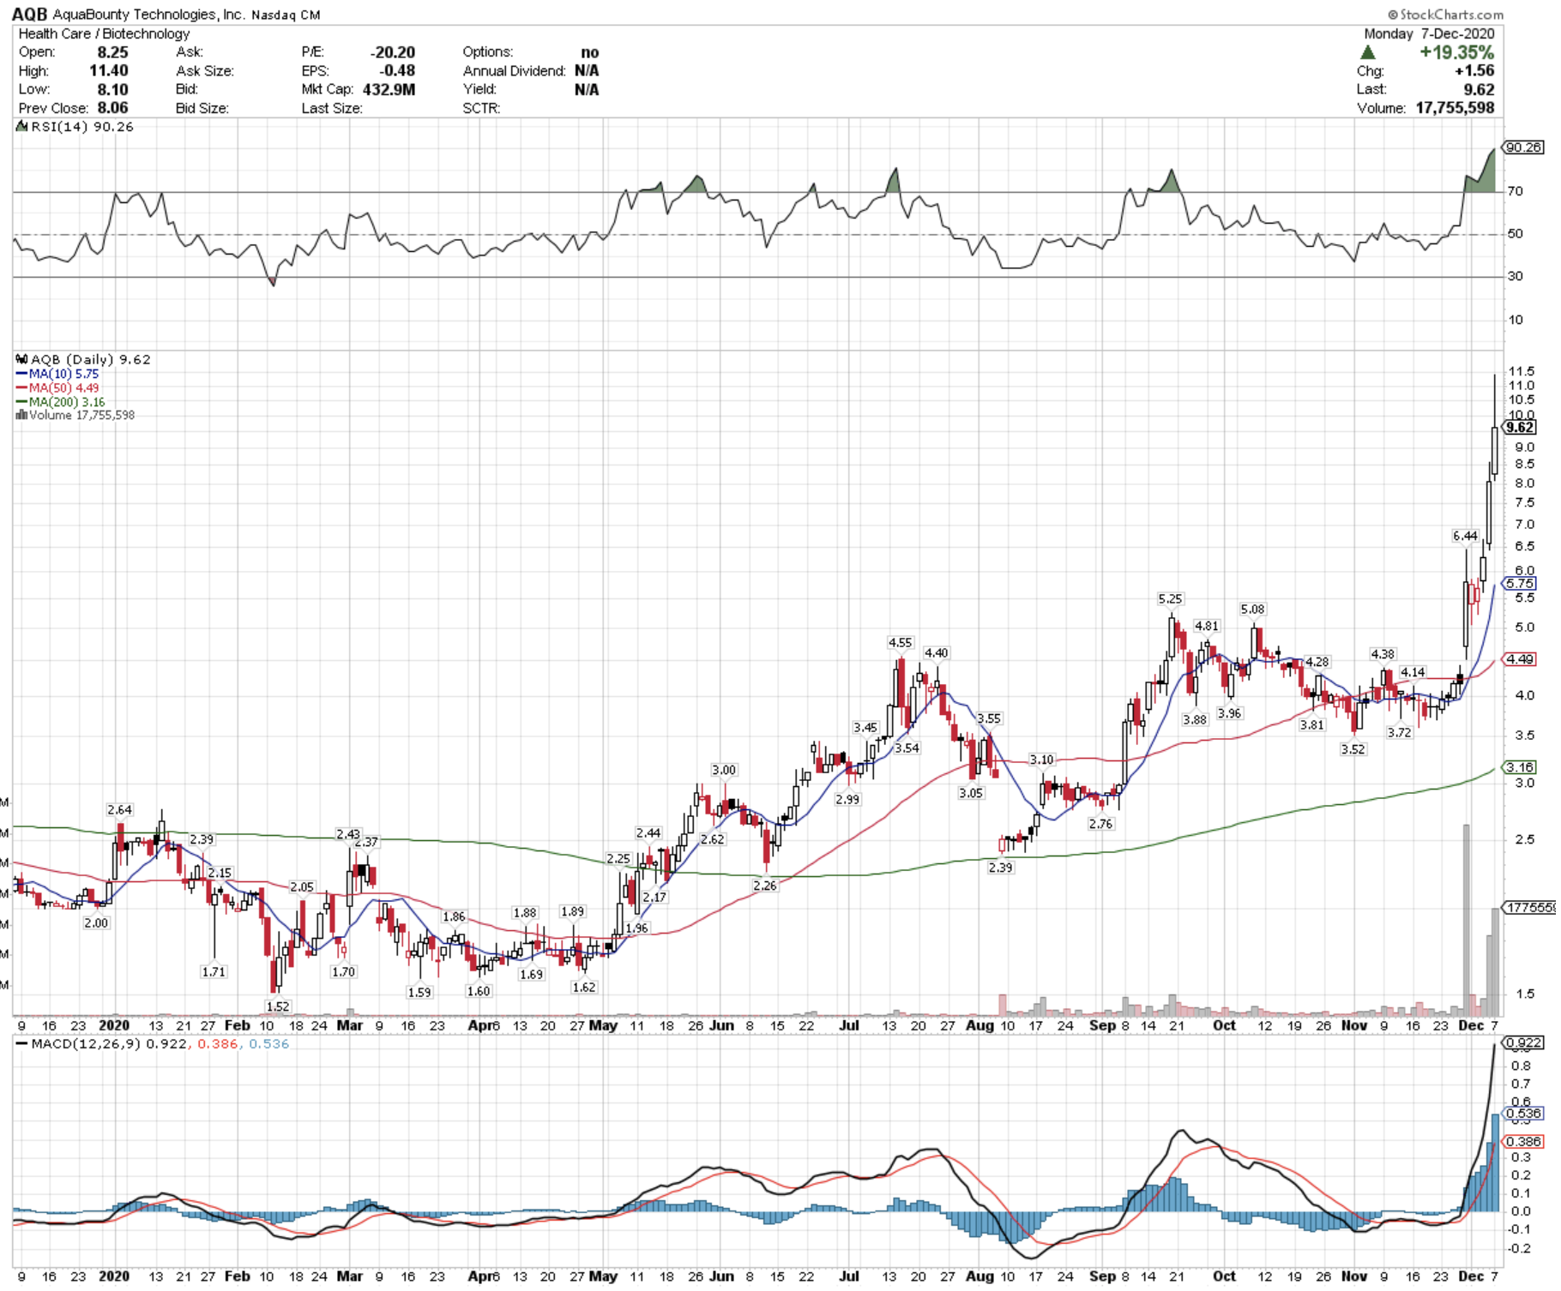Click the High value 11.40
Viewport: 1561px width, 1291px height.
[109, 71]
